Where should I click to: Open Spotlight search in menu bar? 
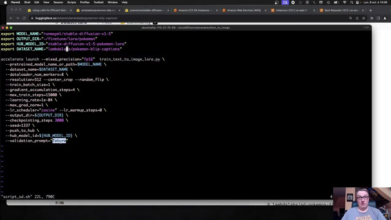click(x=352, y=2)
